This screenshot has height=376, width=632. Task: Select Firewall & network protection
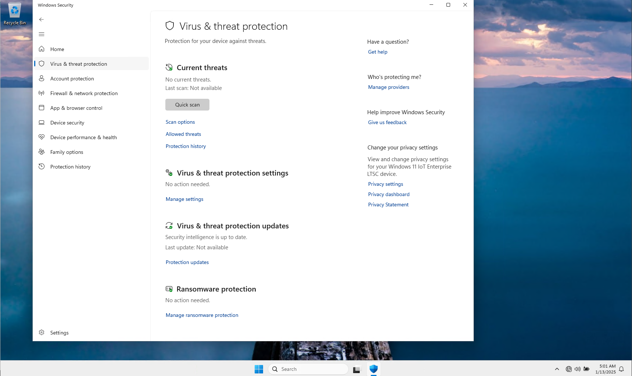click(91, 93)
